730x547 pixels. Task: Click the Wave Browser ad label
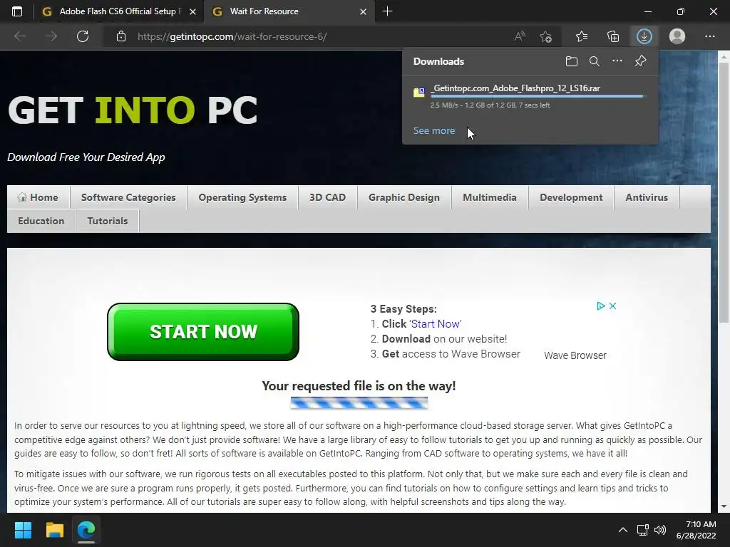coord(575,355)
